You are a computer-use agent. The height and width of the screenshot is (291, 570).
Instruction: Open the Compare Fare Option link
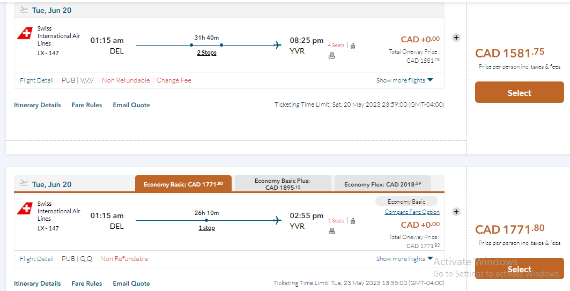click(x=412, y=212)
